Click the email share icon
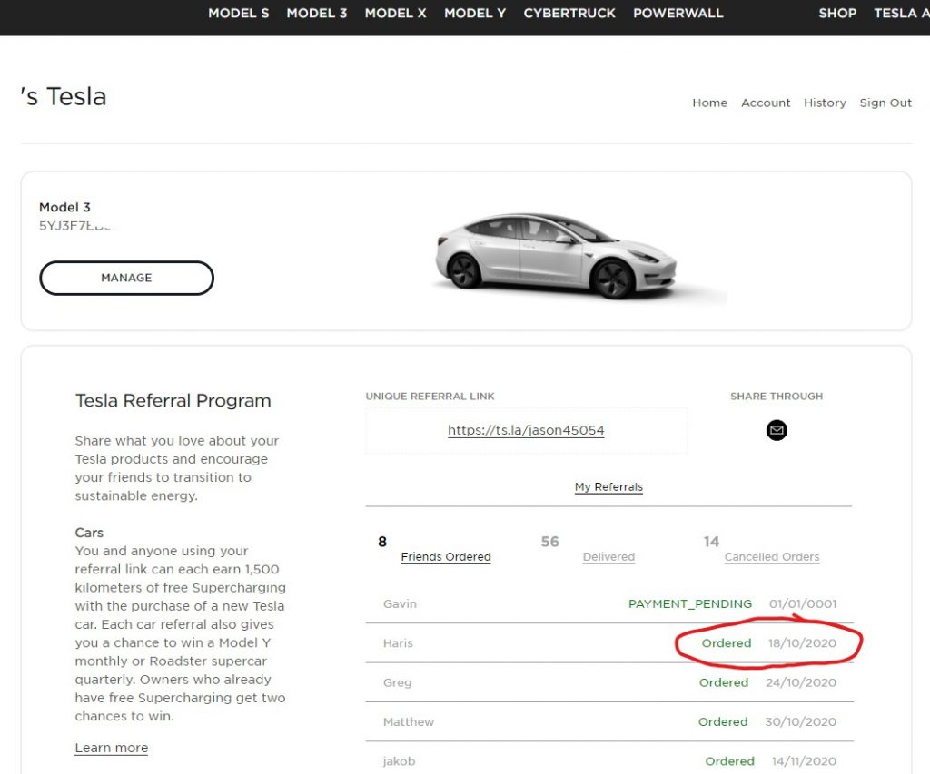This screenshot has width=930, height=774. (777, 430)
